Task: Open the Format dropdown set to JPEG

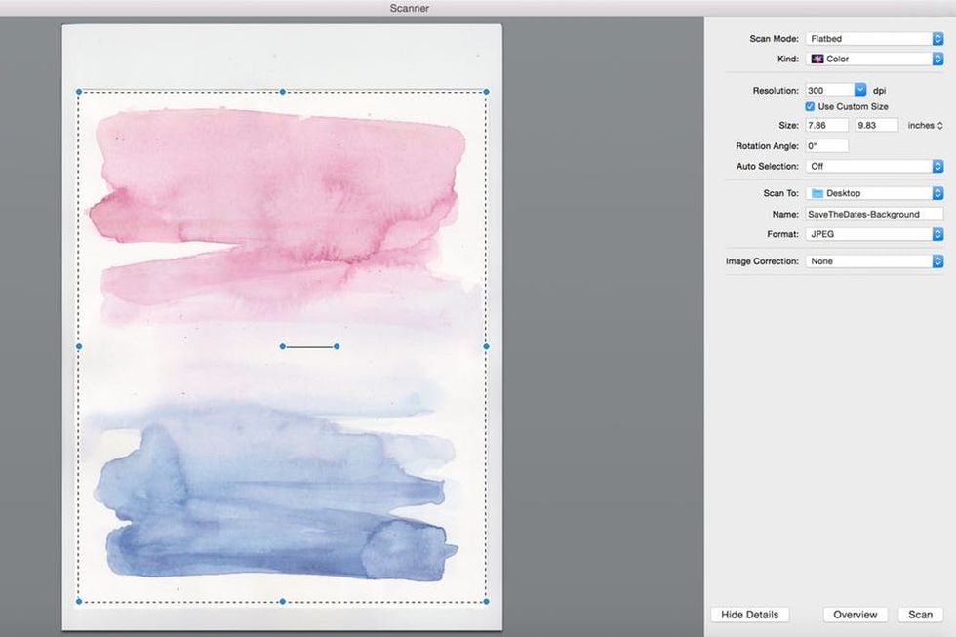Action: 874,234
